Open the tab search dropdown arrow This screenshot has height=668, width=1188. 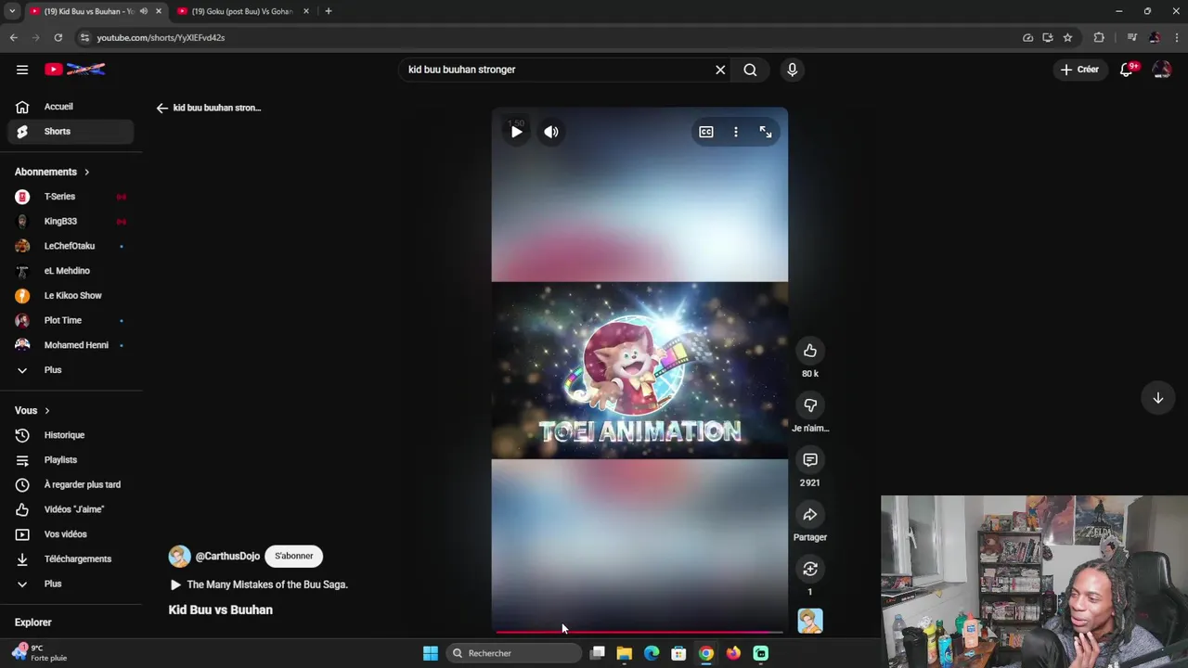coord(12,11)
